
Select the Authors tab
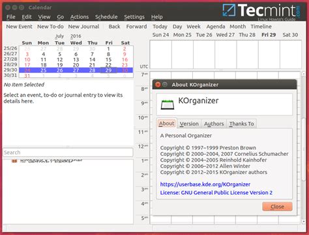pyautogui.click(x=214, y=124)
